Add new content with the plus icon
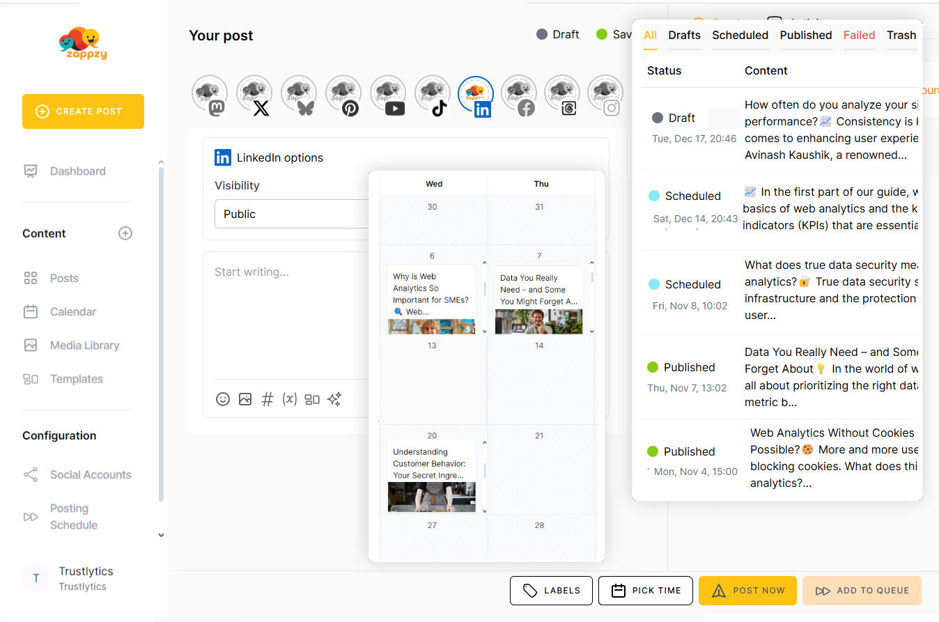The height and width of the screenshot is (622, 939). point(125,233)
